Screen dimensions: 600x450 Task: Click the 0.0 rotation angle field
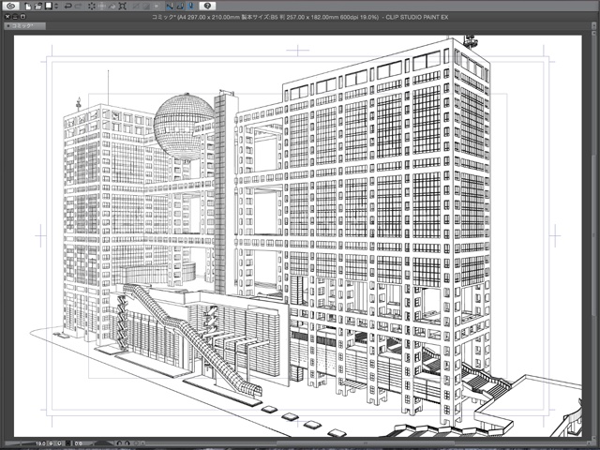[x=79, y=443]
